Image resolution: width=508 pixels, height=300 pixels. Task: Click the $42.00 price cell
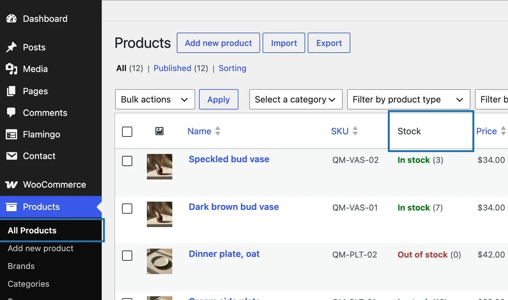pyautogui.click(x=491, y=255)
